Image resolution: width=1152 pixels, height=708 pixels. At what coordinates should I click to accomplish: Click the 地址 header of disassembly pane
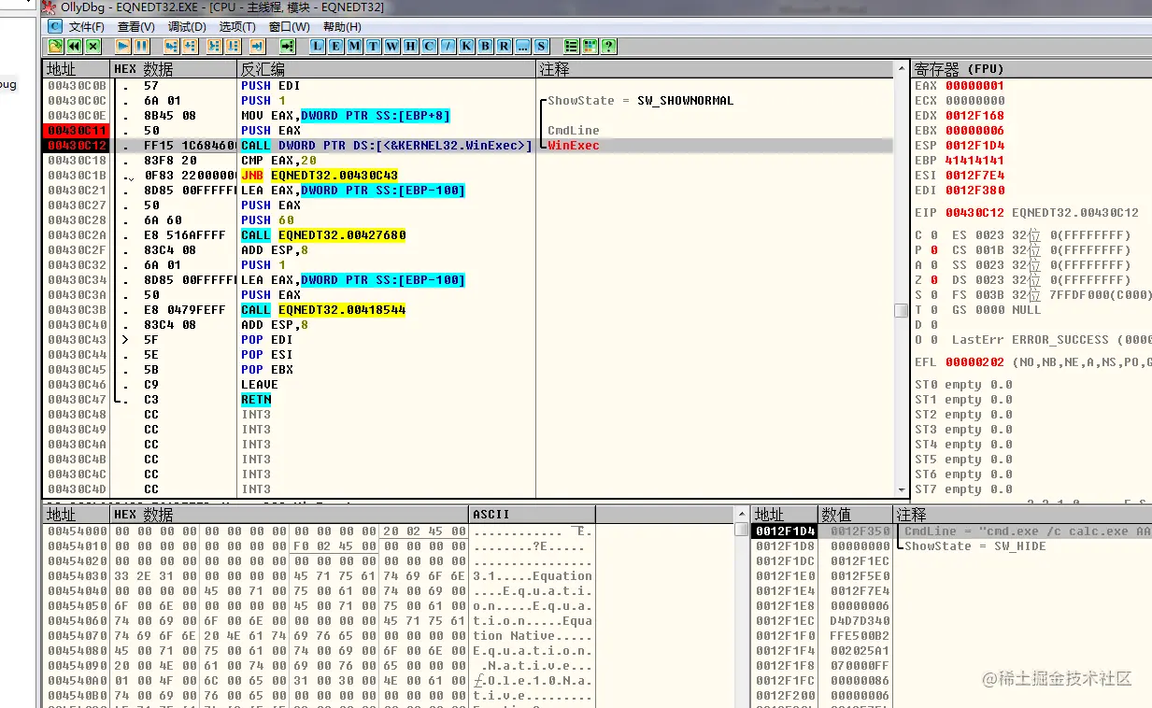point(76,69)
